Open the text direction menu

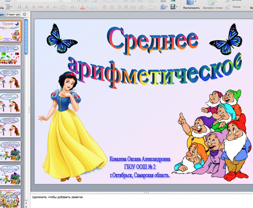[143, 7]
